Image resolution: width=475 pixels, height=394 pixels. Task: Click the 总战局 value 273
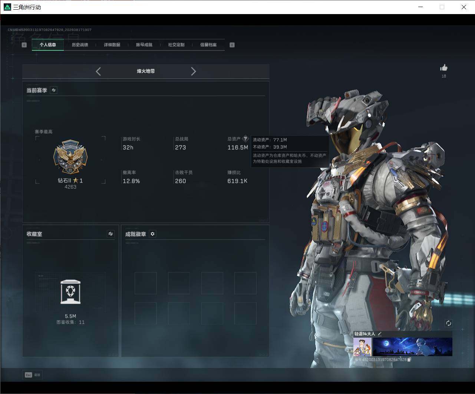pyautogui.click(x=181, y=148)
